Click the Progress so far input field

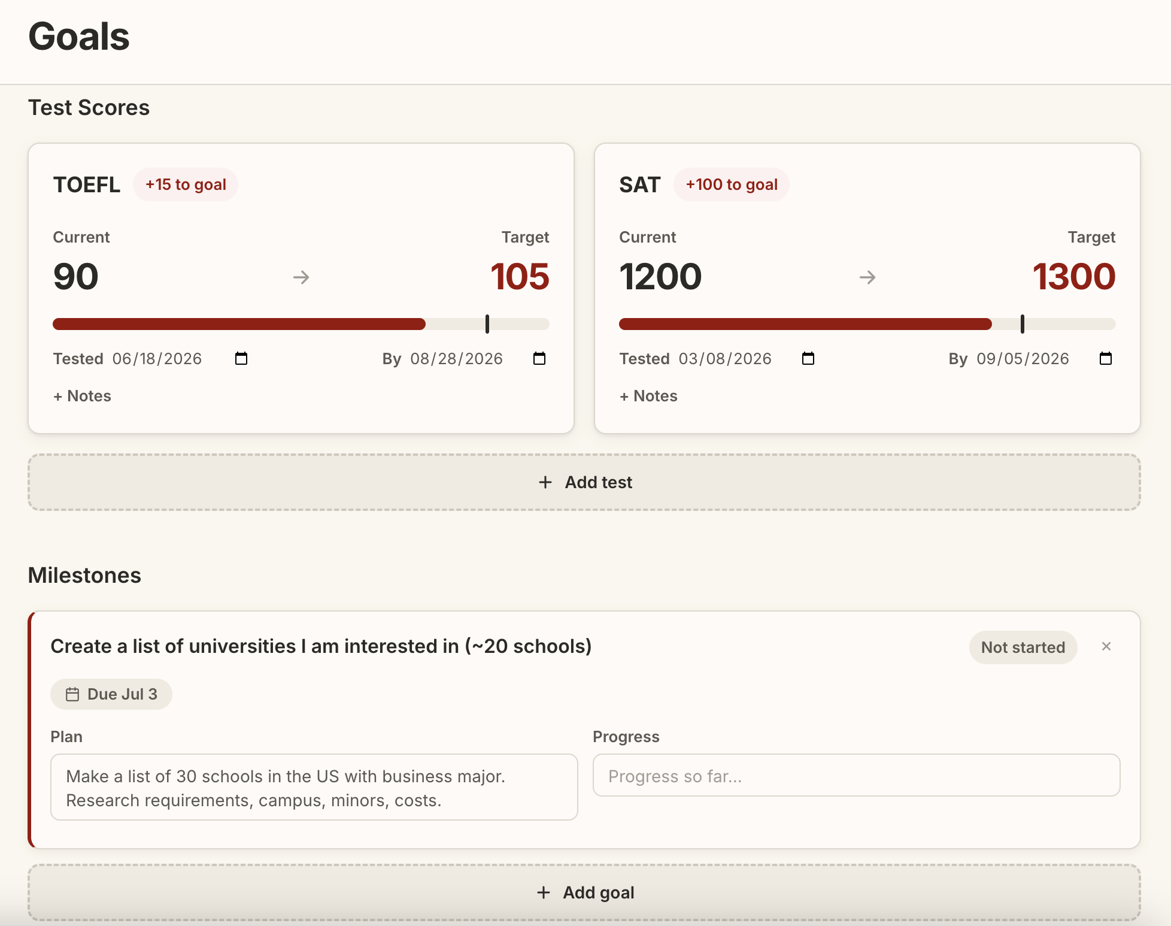tap(857, 776)
